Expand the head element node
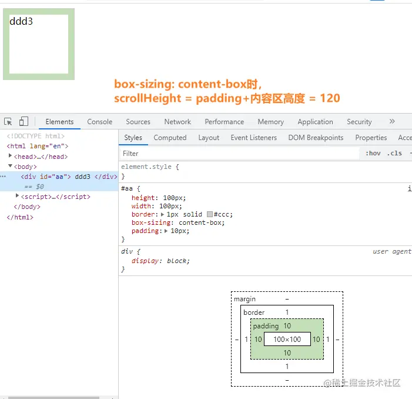This screenshot has width=412, height=399. tap(10, 156)
